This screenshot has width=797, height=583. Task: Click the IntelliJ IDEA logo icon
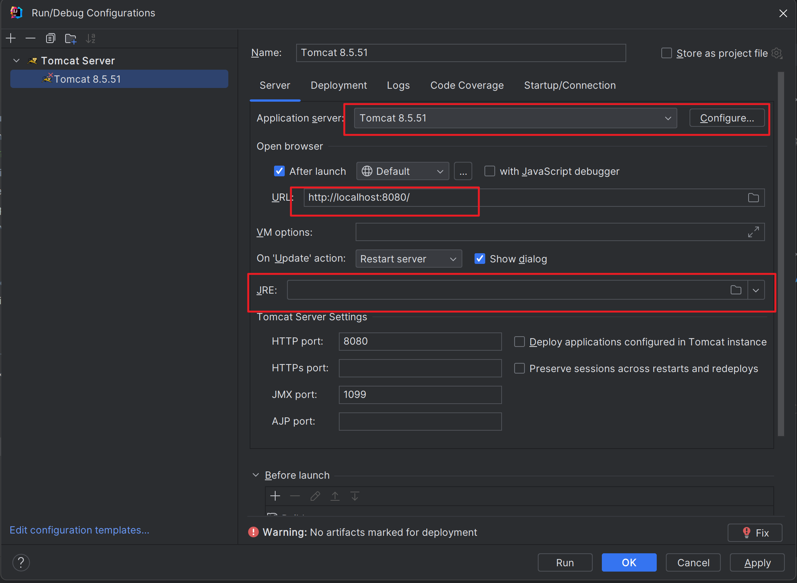pos(16,13)
